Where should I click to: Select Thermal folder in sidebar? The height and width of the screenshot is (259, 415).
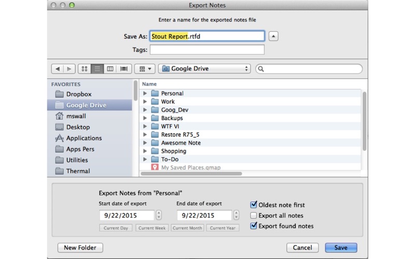pyautogui.click(x=90, y=171)
